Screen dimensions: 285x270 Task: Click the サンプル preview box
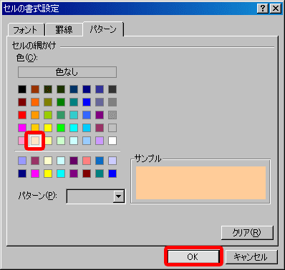(x=201, y=183)
